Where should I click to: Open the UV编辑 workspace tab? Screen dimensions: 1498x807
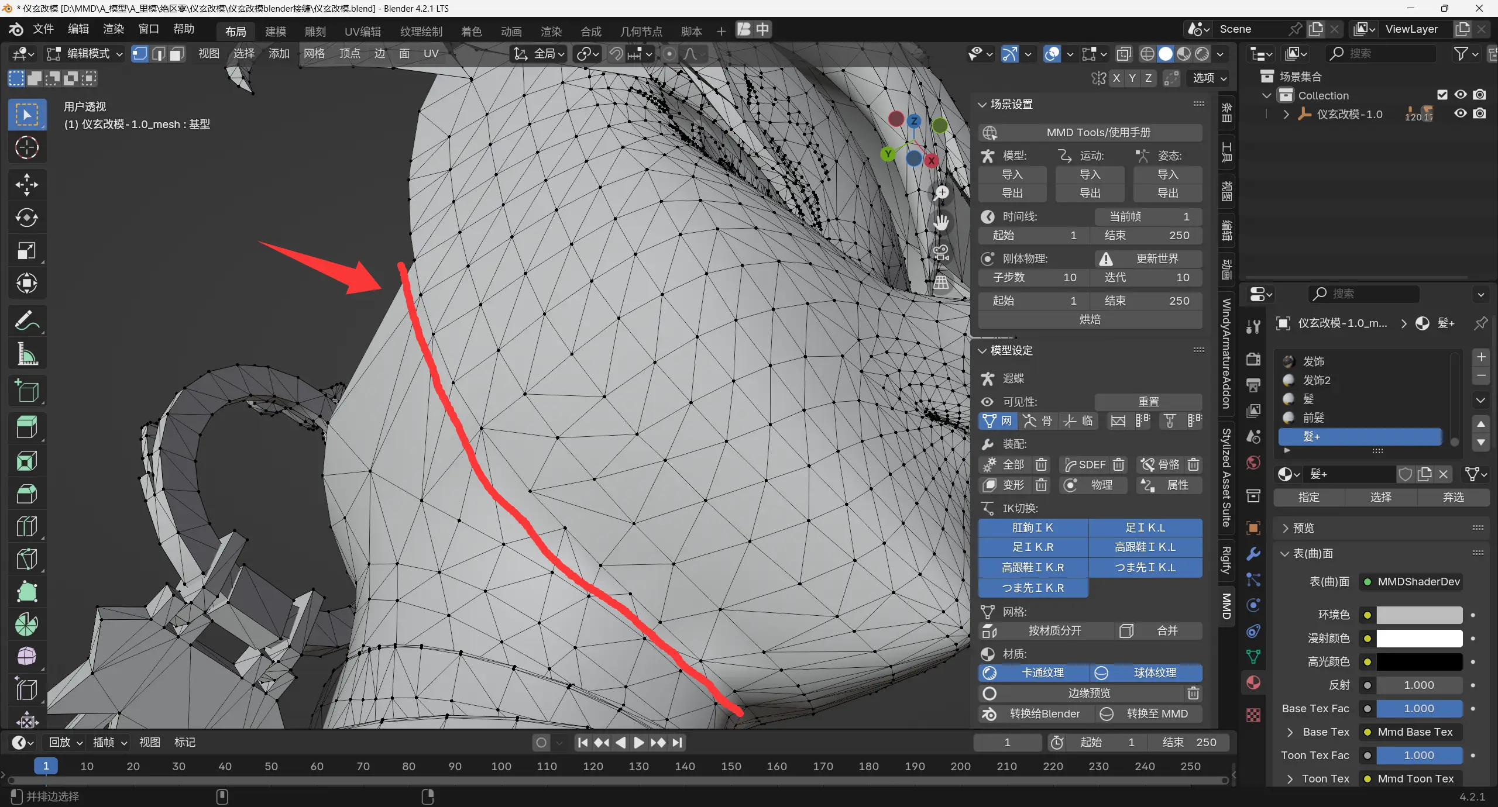[362, 31]
